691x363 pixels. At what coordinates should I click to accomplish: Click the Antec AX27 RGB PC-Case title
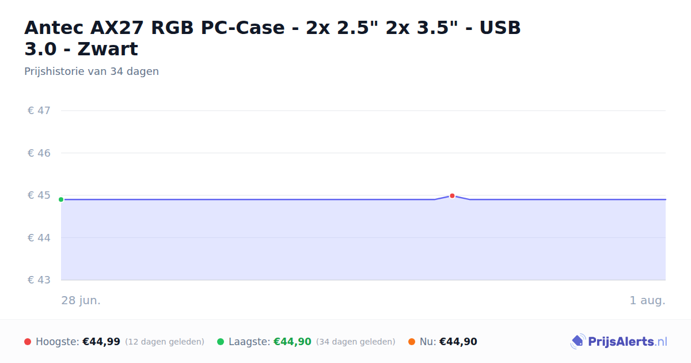272,38
